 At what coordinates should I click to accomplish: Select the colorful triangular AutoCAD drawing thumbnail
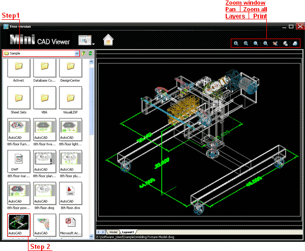pyautogui.click(x=45, y=225)
